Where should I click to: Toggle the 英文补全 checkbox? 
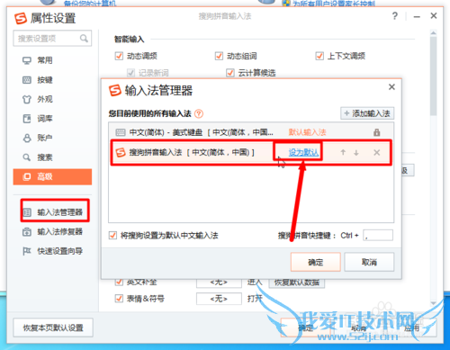pos(119,283)
